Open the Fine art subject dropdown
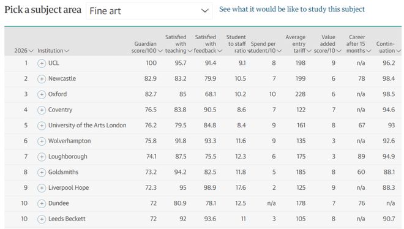The image size is (404, 229). pyautogui.click(x=149, y=11)
